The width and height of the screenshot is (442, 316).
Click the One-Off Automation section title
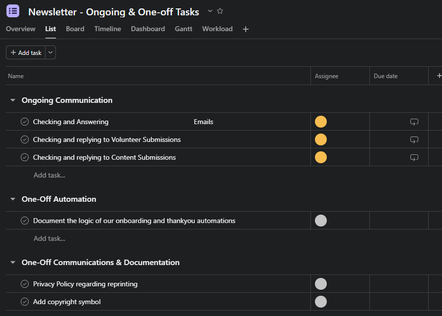coord(59,199)
